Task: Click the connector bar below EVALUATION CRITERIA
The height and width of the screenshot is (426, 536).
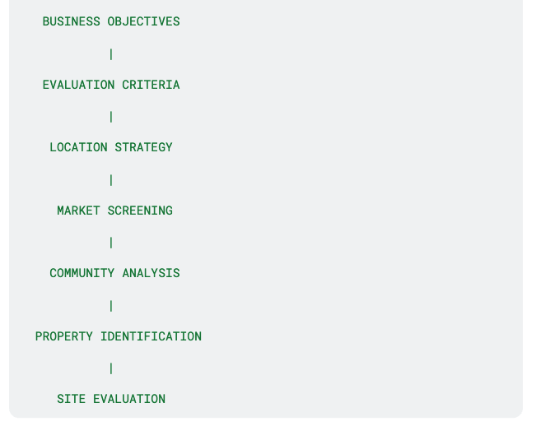Action: (x=111, y=117)
